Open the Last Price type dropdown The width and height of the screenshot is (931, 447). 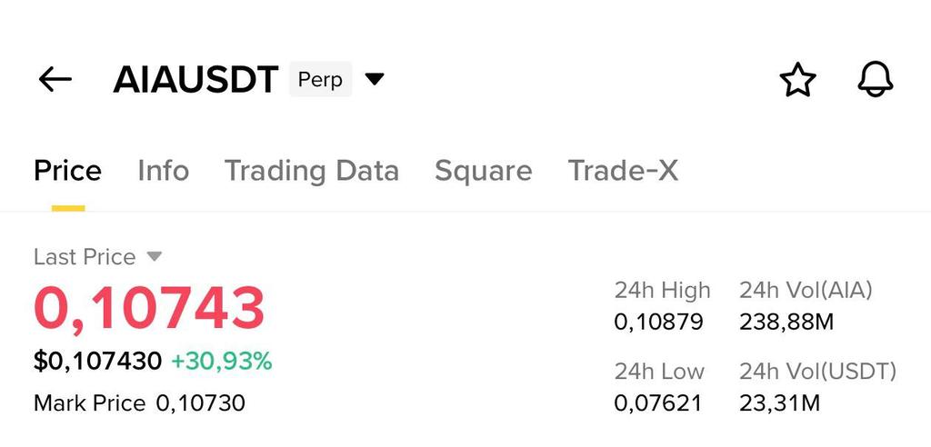[x=155, y=257]
